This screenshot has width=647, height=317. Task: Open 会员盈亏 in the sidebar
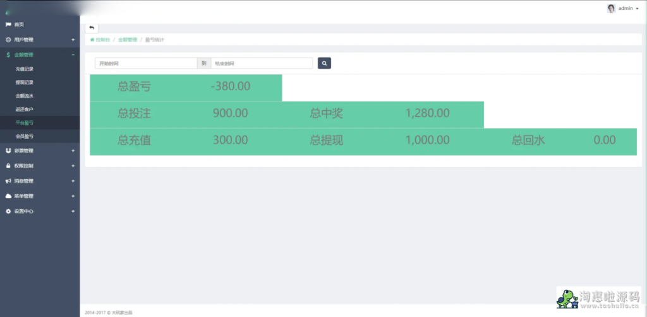25,136
